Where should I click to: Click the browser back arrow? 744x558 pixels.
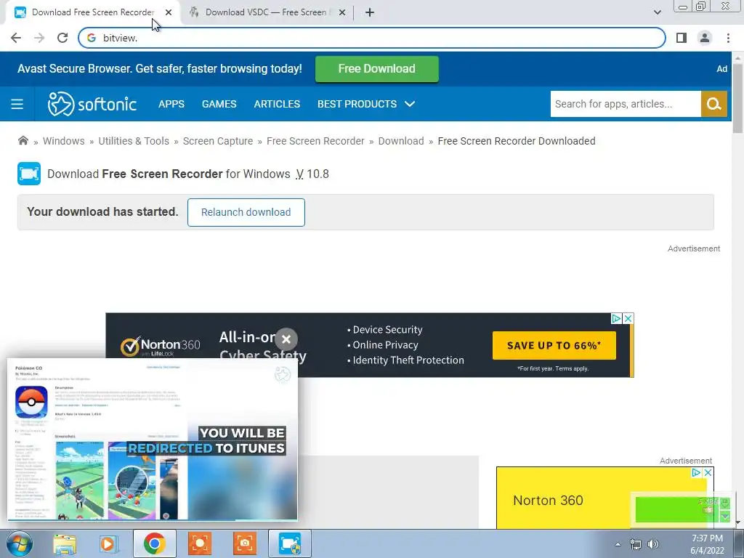pyautogui.click(x=16, y=38)
